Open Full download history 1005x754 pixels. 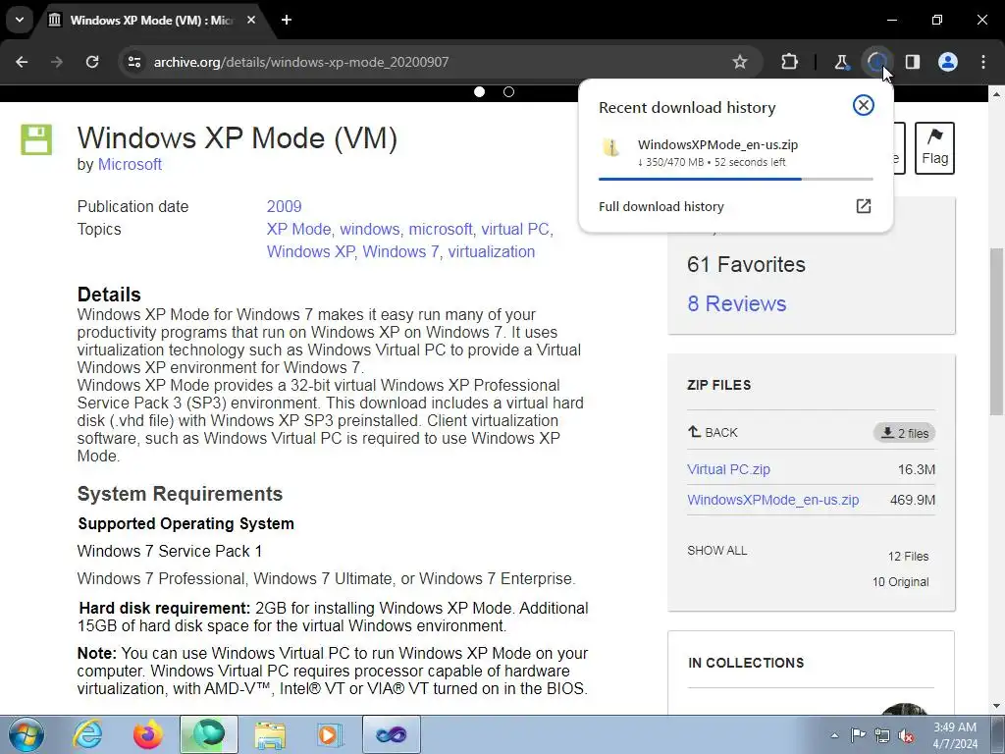click(x=661, y=206)
